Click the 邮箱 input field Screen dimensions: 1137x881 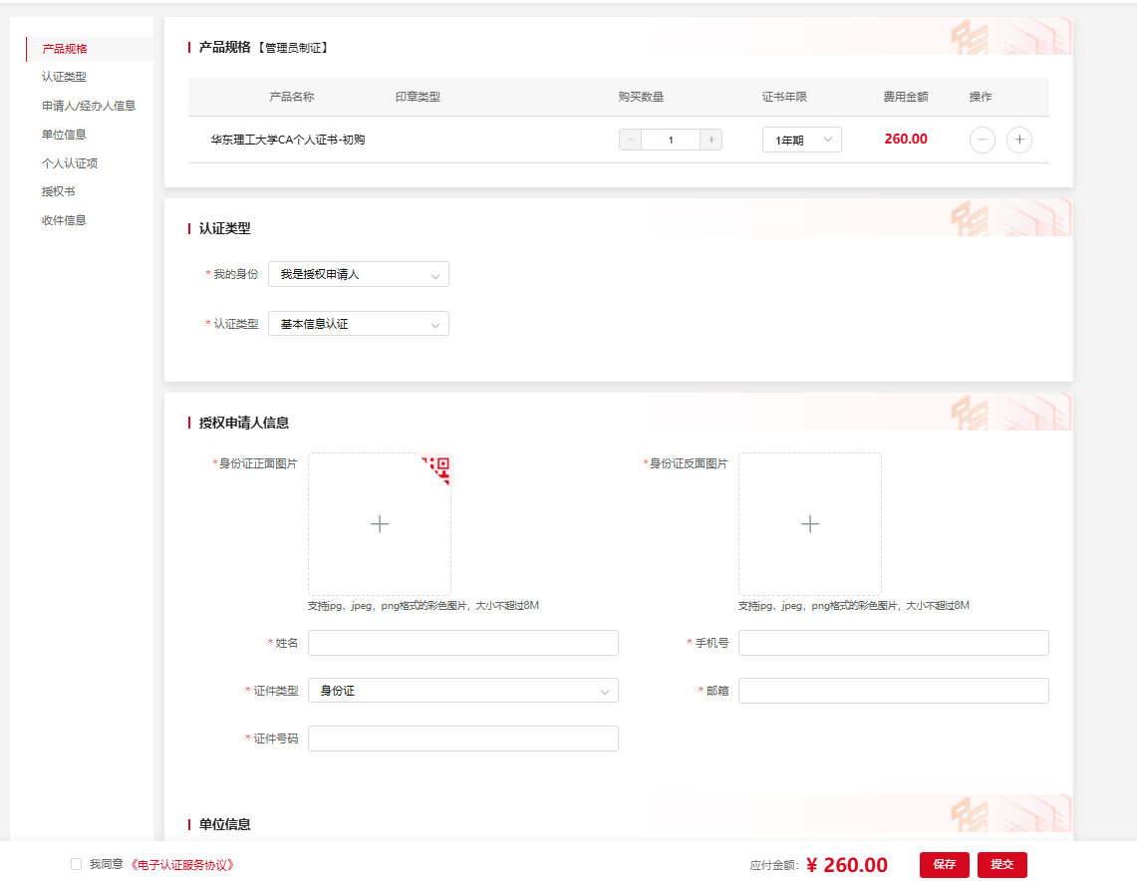coord(893,691)
